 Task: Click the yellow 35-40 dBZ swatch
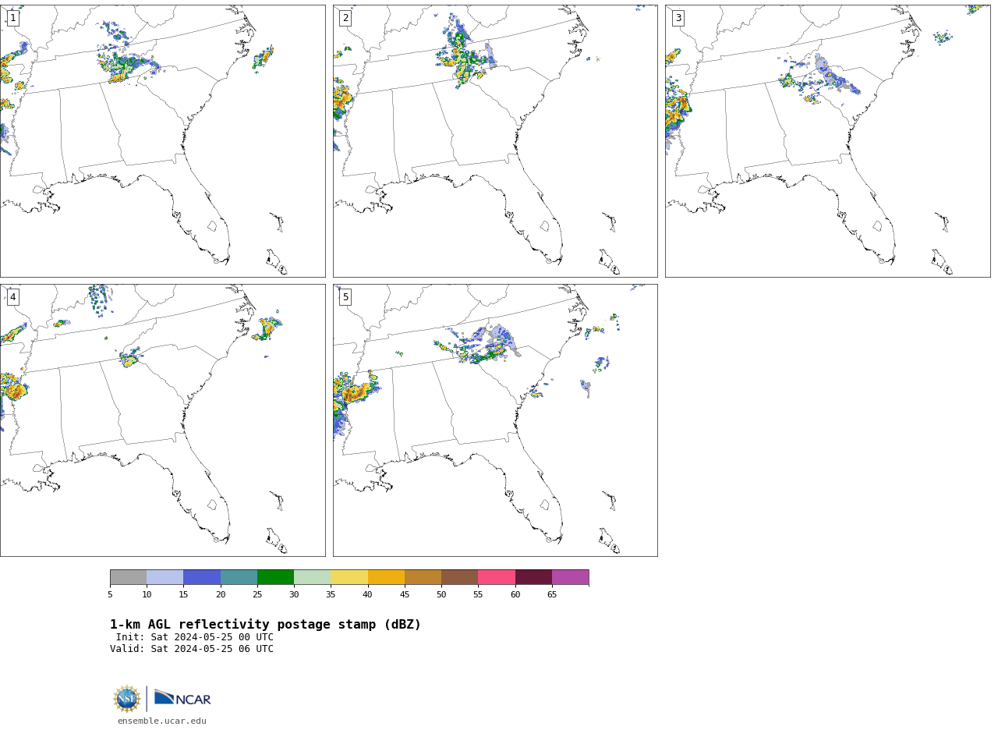pyautogui.click(x=349, y=577)
